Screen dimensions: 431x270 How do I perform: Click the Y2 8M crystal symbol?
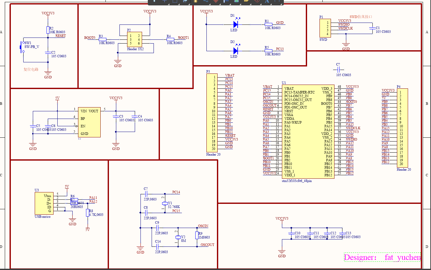pos(178,237)
